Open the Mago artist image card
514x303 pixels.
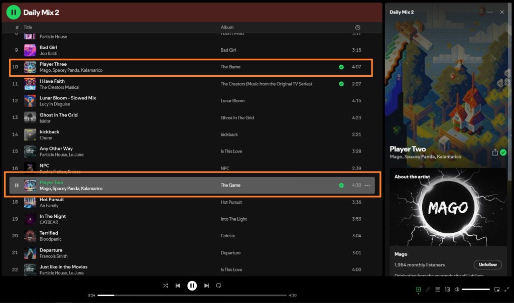(x=448, y=207)
